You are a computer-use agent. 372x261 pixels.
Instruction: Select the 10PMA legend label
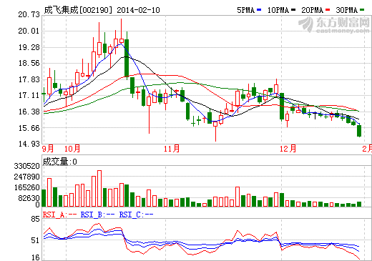pos(278,10)
